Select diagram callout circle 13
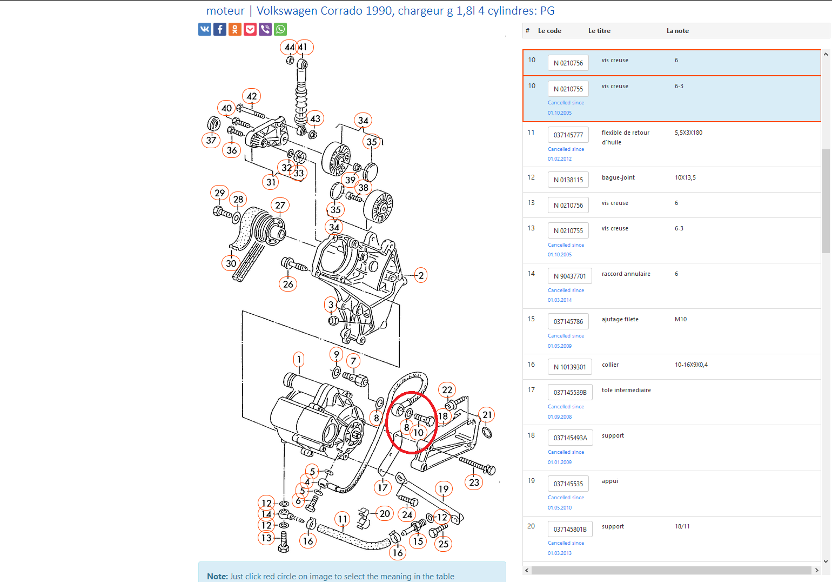The image size is (832, 582). [266, 538]
